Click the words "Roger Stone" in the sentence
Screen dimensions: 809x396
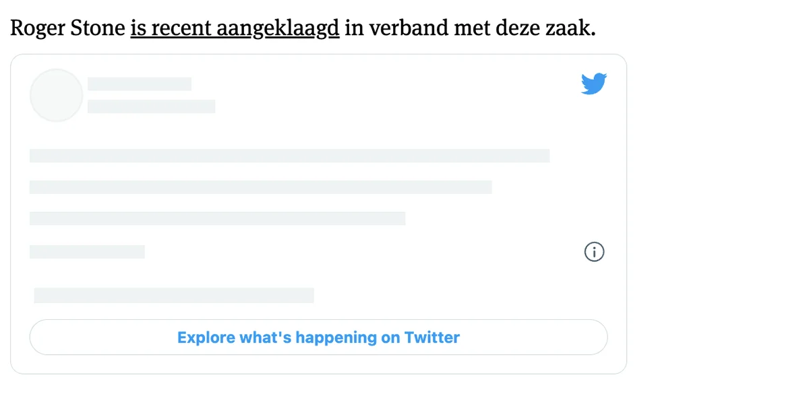click(68, 29)
